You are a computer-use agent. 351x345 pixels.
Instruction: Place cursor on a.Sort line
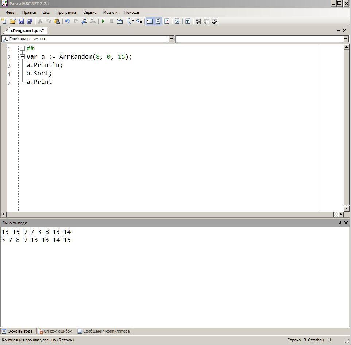point(39,74)
